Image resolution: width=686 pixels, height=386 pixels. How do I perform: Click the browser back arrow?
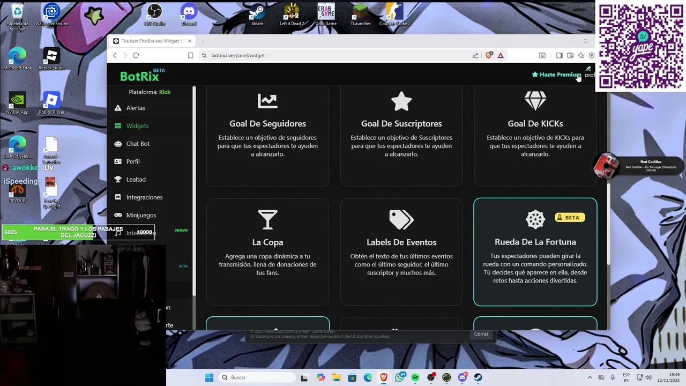point(115,55)
